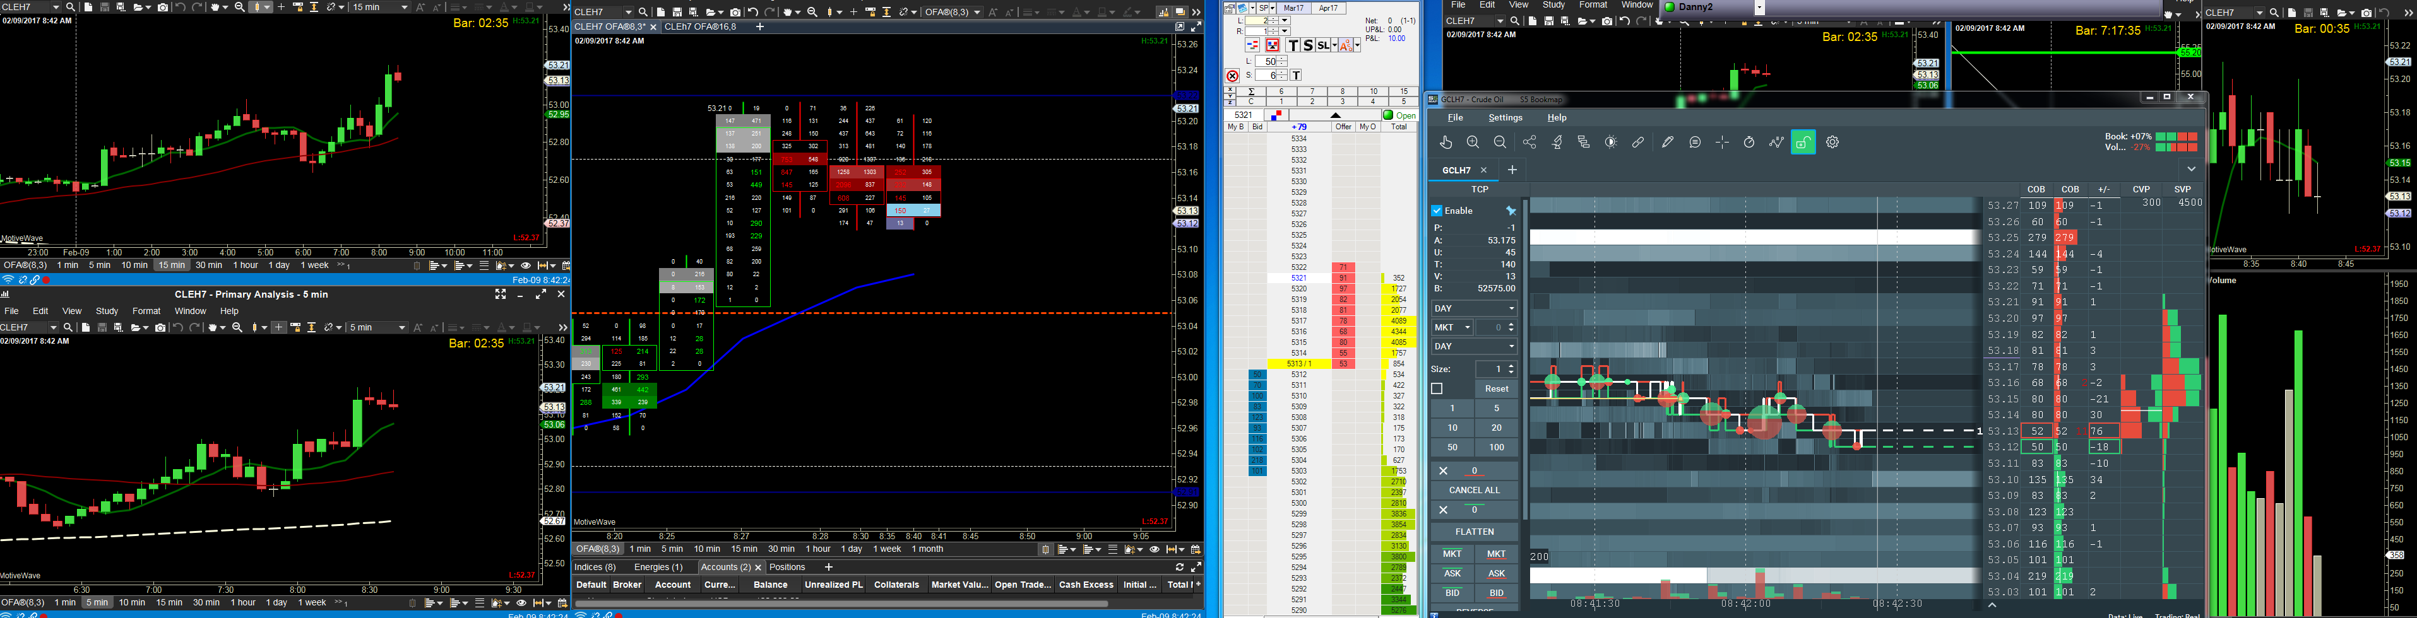Image resolution: width=2417 pixels, height=618 pixels.
Task: Expand the Bookmap chevron below the Book/Vol indicator
Action: pos(2192,170)
